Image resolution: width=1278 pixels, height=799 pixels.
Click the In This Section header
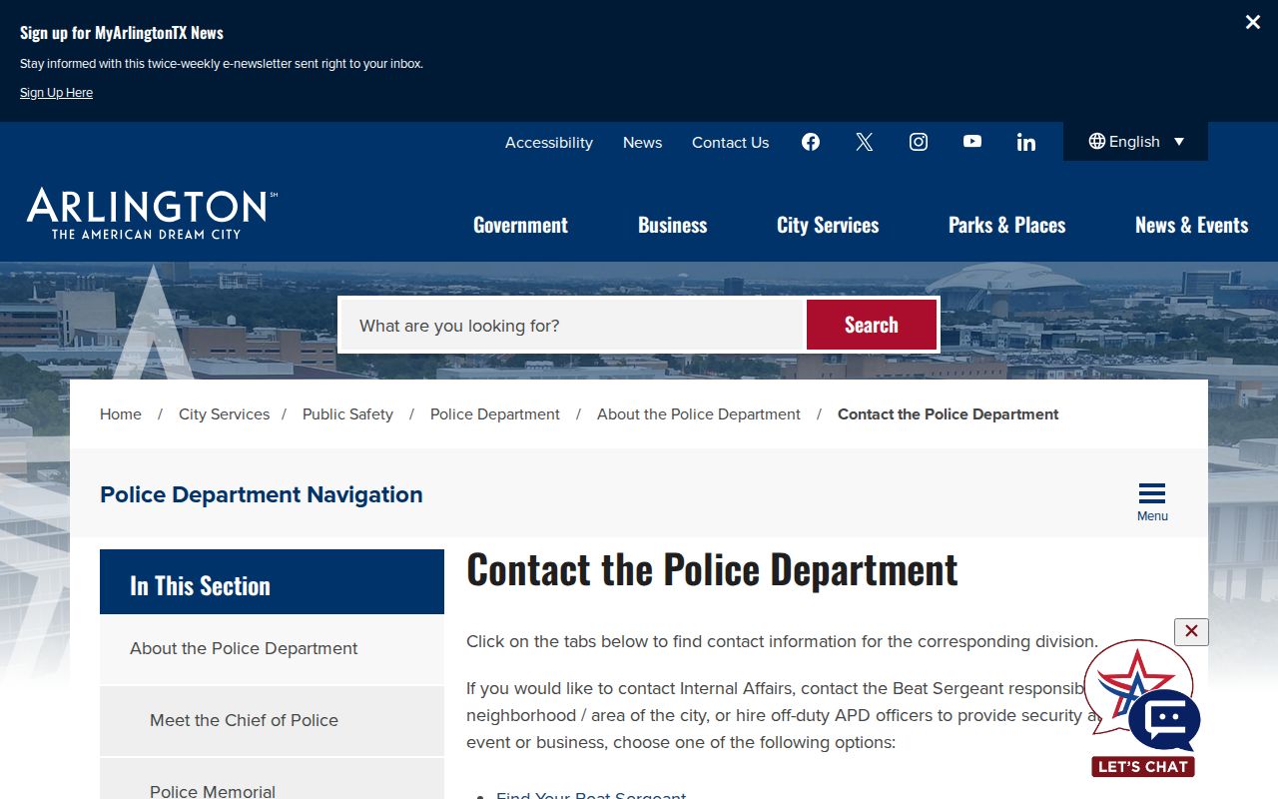point(272,582)
